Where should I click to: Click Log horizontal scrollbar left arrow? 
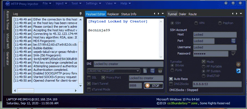click(15, 90)
